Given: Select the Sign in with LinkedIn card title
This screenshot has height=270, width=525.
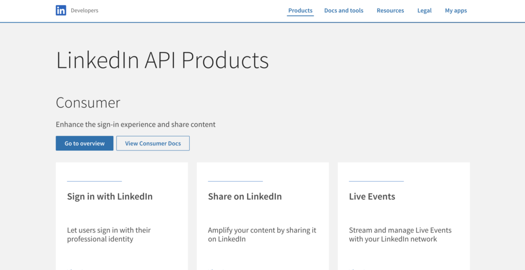Looking at the screenshot, I should pos(110,196).
